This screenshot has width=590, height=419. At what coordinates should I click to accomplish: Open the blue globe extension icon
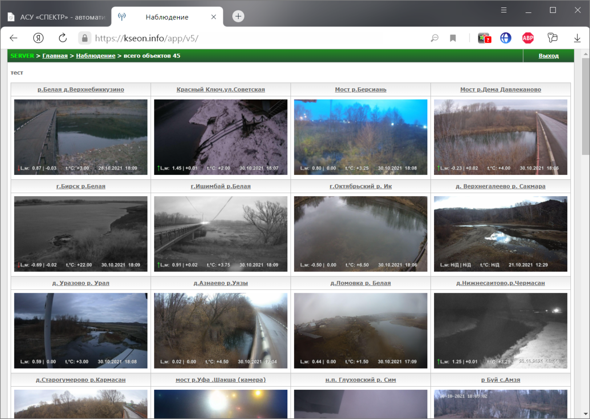[x=506, y=38]
